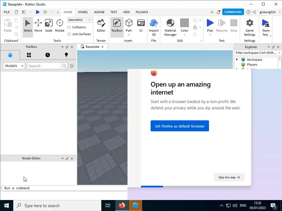The image size is (282, 211).
Task: Open the Material Manager
Action: 170,27
